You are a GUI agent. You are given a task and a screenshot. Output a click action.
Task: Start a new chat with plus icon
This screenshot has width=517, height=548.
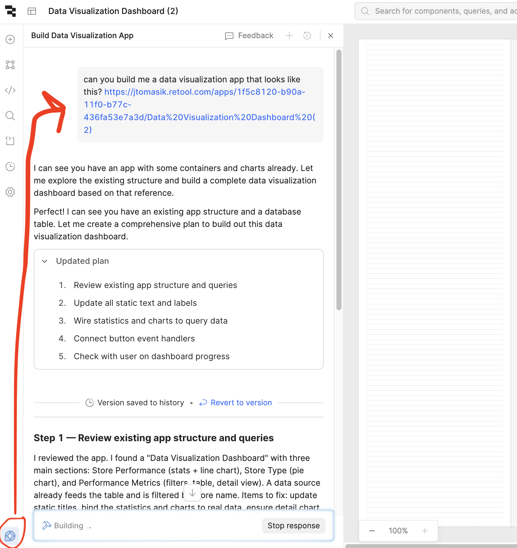click(289, 36)
